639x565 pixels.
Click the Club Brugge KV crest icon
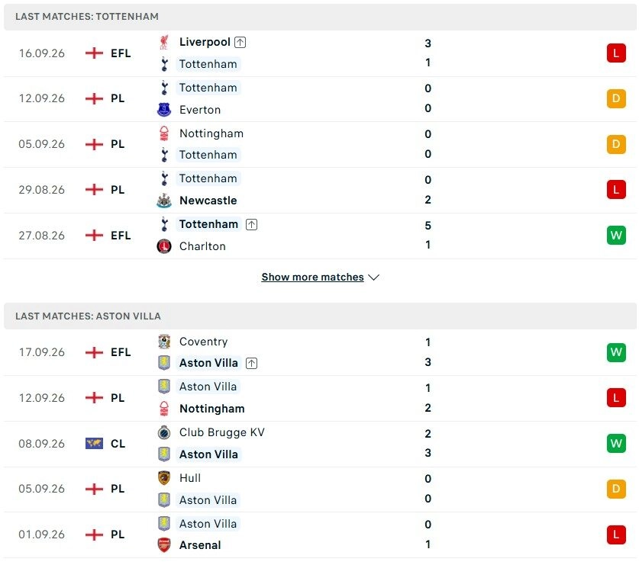point(164,432)
